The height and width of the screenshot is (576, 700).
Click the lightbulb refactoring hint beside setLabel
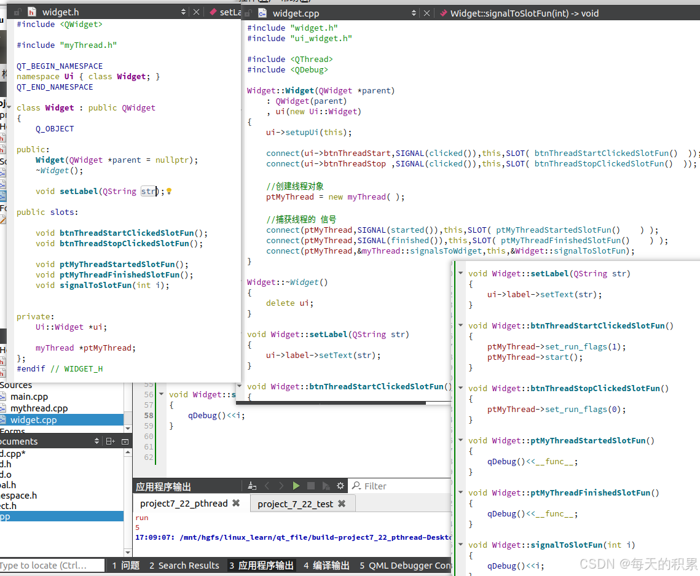tap(169, 192)
